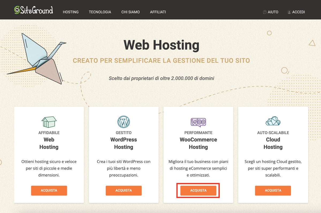This screenshot has width=321, height=213.
Task: Click ACQUISTA under Web Hosting card
Action: click(x=49, y=191)
